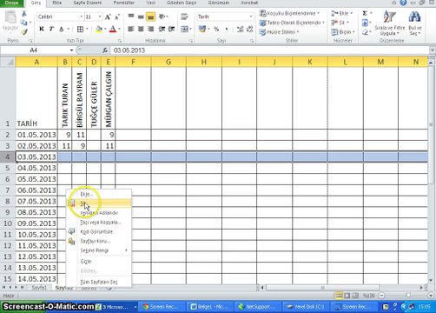The width and height of the screenshot is (436, 313).
Task: Click the increase decimal icon
Action: click(x=240, y=29)
